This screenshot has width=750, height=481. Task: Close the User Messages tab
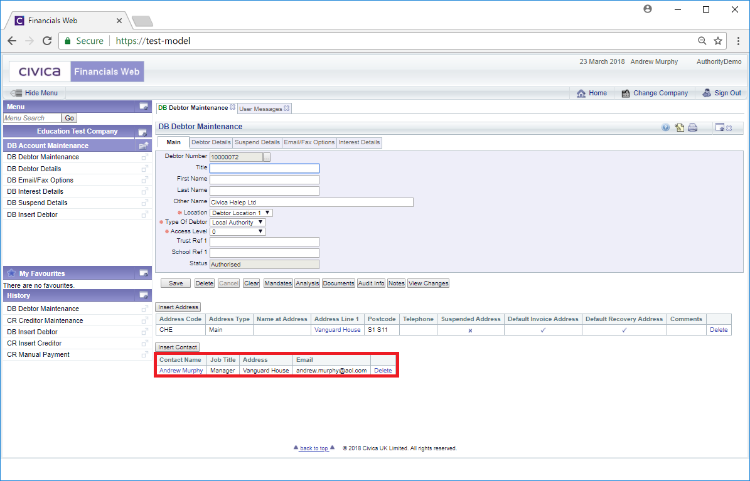coord(287,108)
